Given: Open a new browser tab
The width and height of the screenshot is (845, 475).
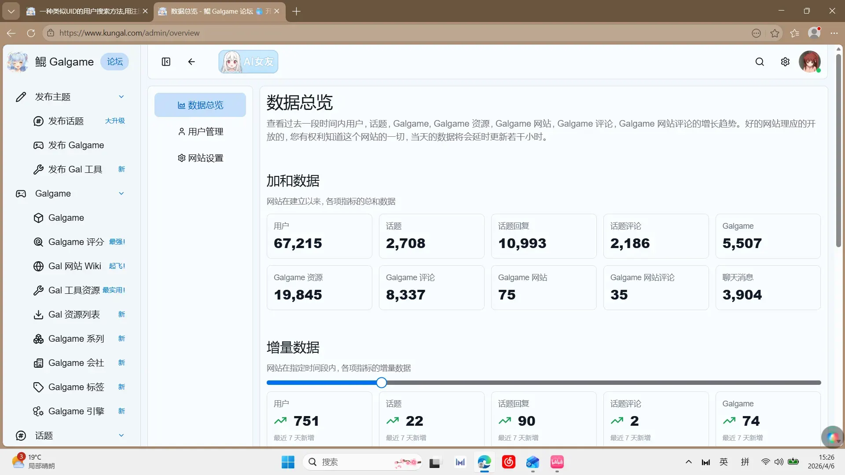Looking at the screenshot, I should pyautogui.click(x=296, y=11).
